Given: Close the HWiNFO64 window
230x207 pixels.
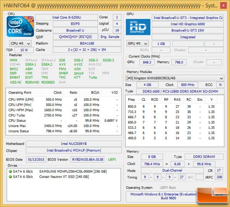Looking at the screenshot, I should (x=223, y=6).
